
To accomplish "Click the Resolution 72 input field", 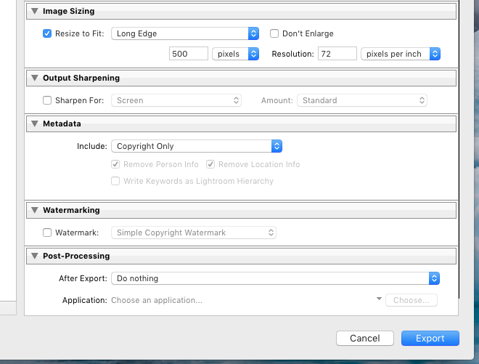I will [337, 54].
